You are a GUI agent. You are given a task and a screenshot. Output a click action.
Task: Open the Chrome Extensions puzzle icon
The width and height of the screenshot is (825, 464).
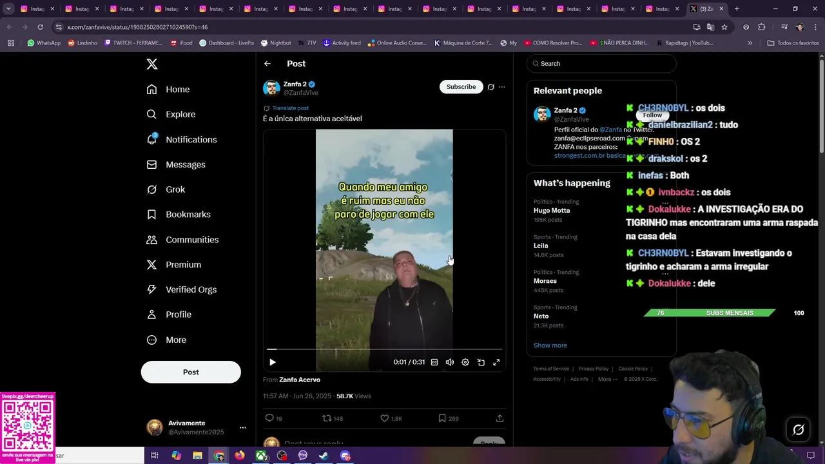[761, 27]
